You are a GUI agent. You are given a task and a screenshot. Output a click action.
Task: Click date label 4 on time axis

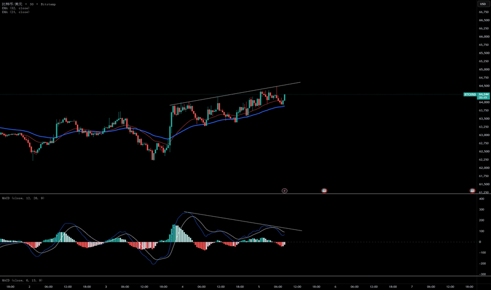tap(182, 286)
